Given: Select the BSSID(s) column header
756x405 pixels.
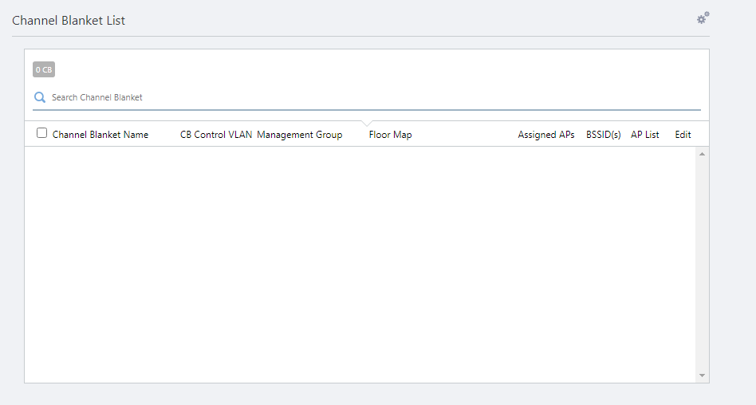Looking at the screenshot, I should coord(604,135).
